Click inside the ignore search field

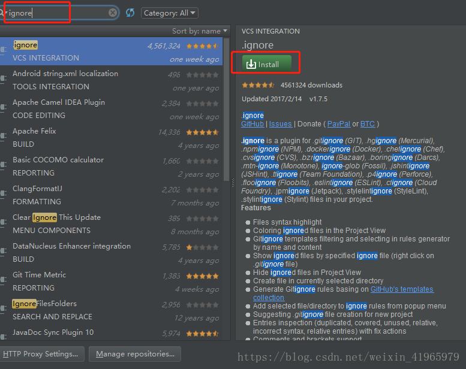pyautogui.click(x=58, y=13)
